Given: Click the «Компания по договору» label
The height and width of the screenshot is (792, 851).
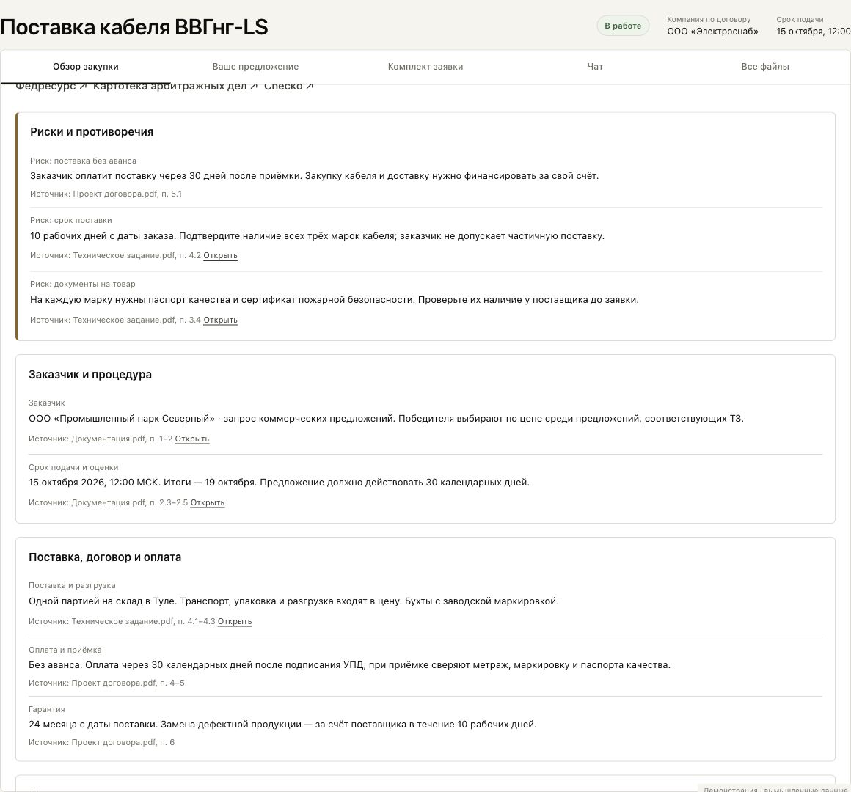Looking at the screenshot, I should tap(709, 20).
